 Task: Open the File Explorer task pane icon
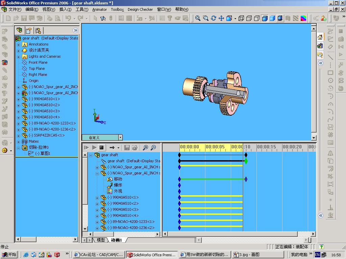(x=320, y=55)
